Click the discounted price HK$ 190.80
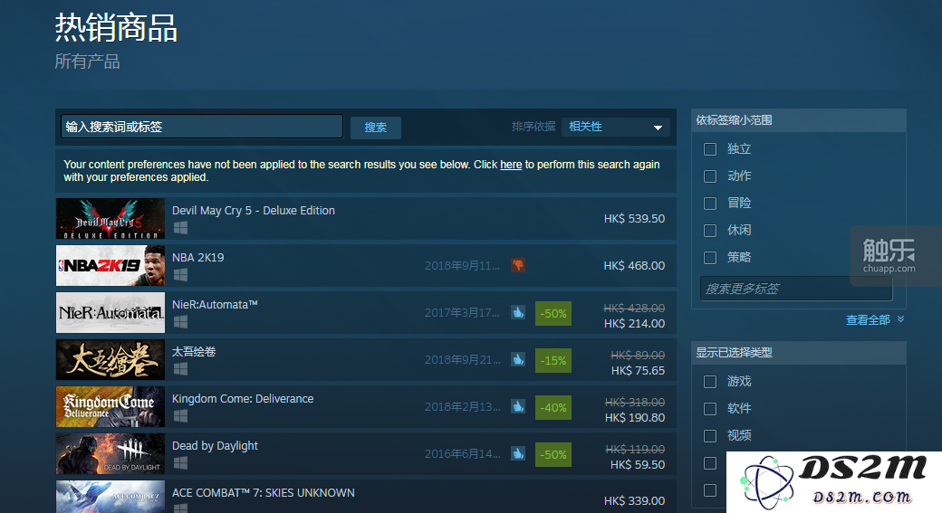 (635, 418)
